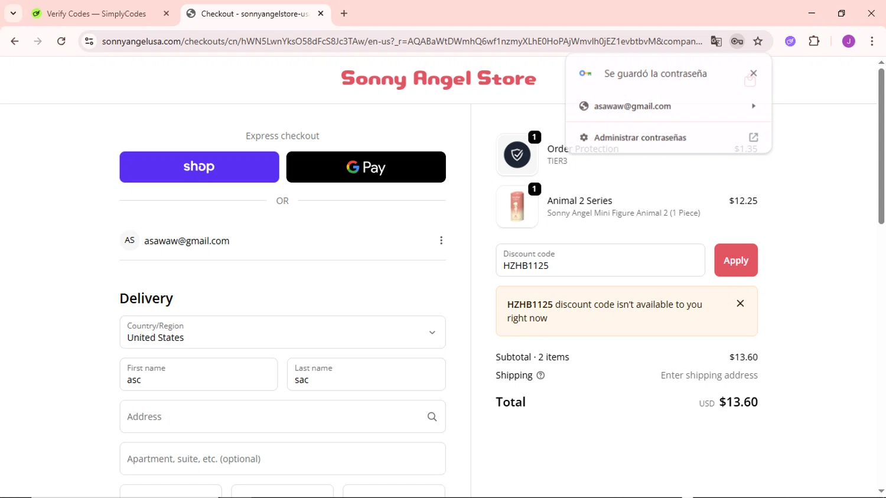Click the Express checkout heading
Viewport: 886px width, 498px height.
click(282, 136)
